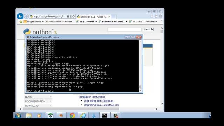Go back with the browser back arrow
This screenshot has height=126, width=224.
pos(20,16)
